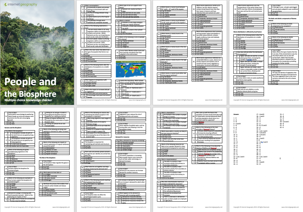Image resolution: width=303 pixels, height=212 pixels.
Task: Click the question text 'What is an ecosystem?'
Action: 92,6
